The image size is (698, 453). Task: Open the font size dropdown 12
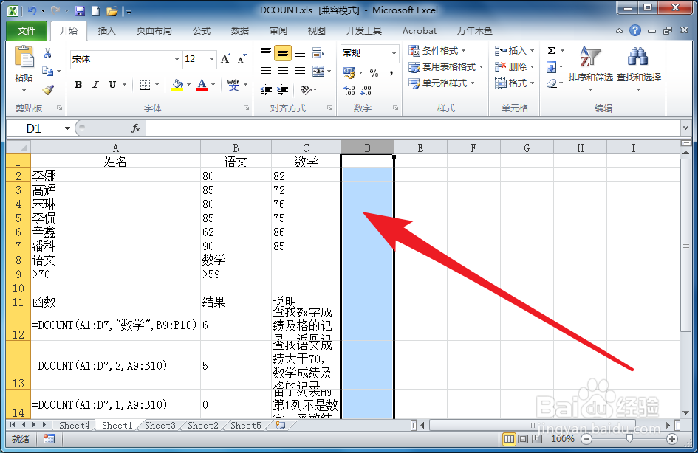211,59
